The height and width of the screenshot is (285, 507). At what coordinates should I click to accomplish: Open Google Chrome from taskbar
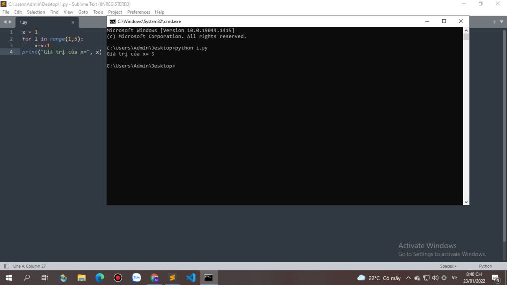(154, 278)
